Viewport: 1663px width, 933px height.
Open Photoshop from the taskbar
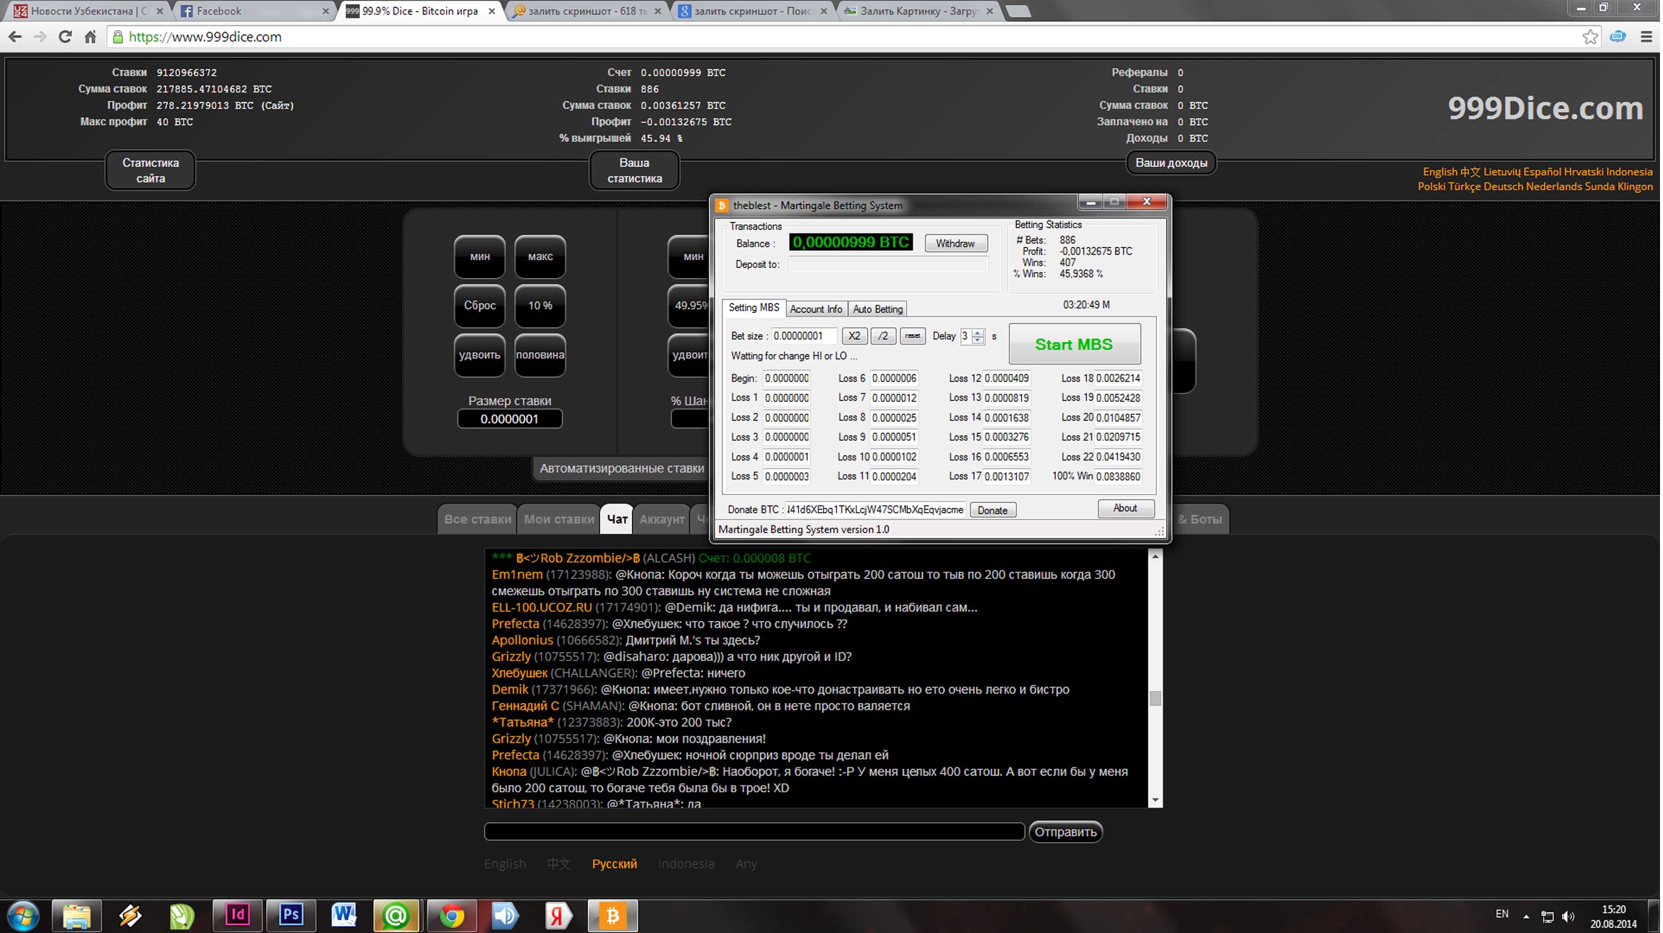291,914
